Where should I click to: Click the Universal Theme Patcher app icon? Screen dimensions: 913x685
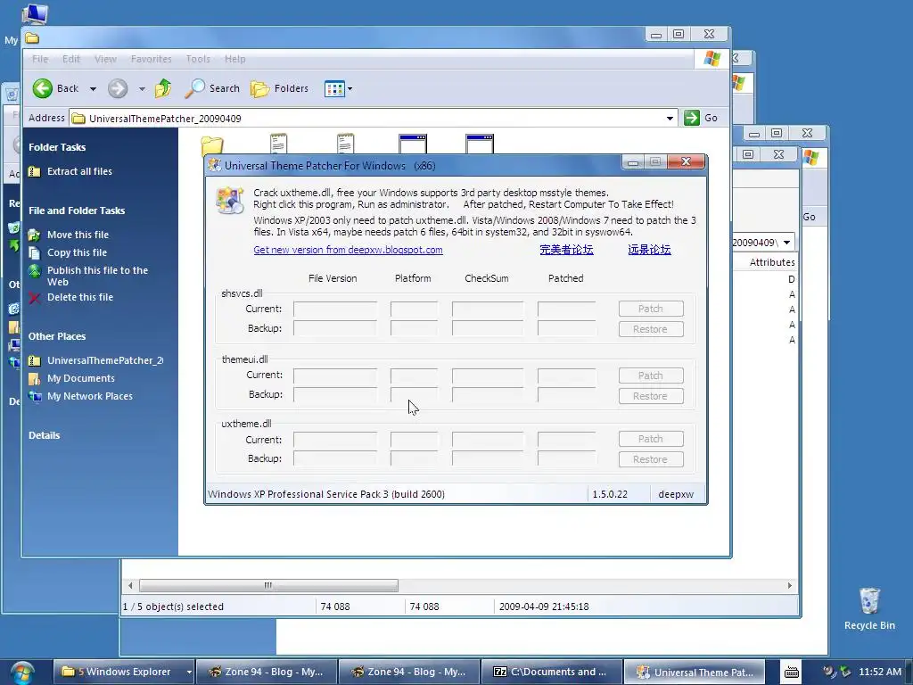coord(229,200)
